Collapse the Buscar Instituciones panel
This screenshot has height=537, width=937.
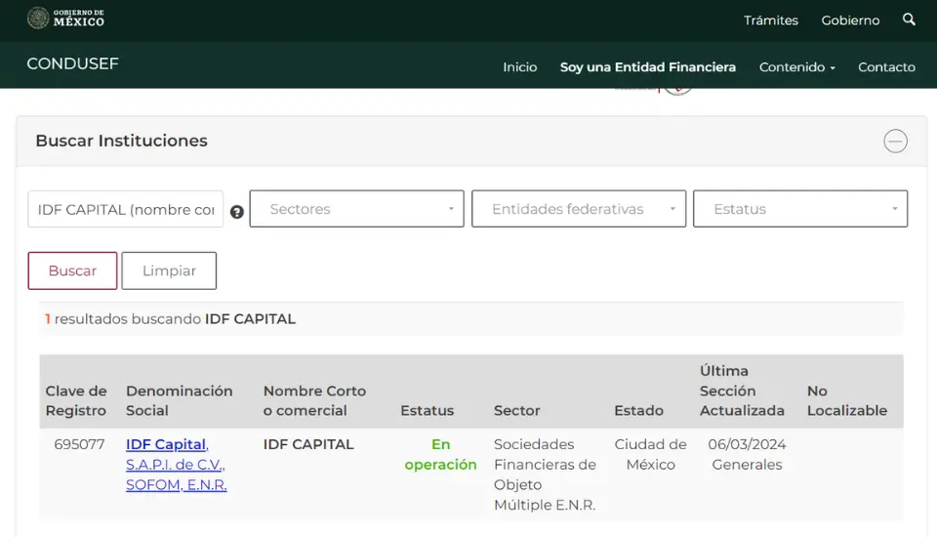895,142
